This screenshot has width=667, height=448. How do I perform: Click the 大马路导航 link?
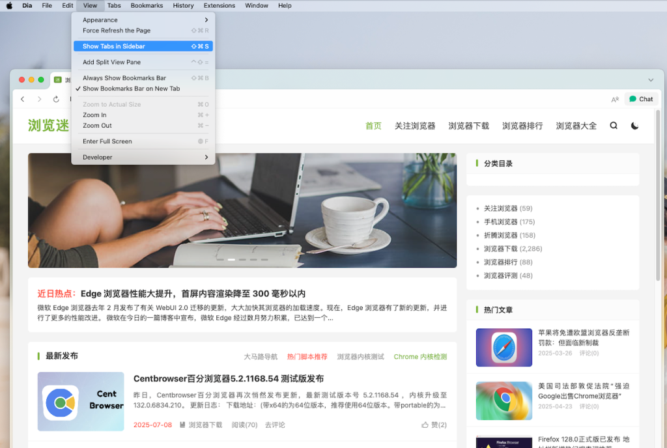(x=261, y=357)
